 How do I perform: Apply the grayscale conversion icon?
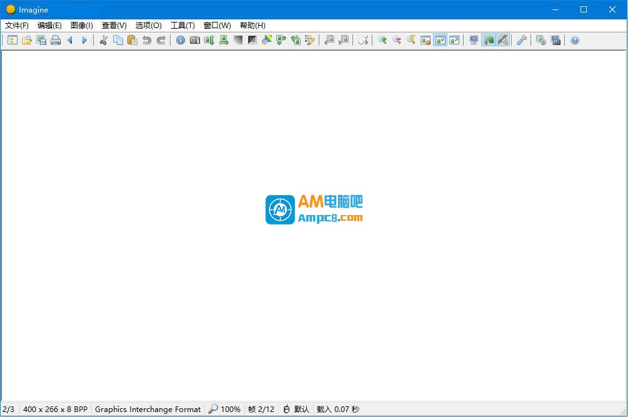(238, 40)
